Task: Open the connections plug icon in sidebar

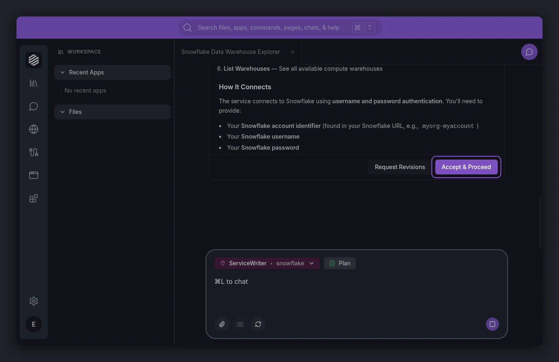Action: pos(34,152)
